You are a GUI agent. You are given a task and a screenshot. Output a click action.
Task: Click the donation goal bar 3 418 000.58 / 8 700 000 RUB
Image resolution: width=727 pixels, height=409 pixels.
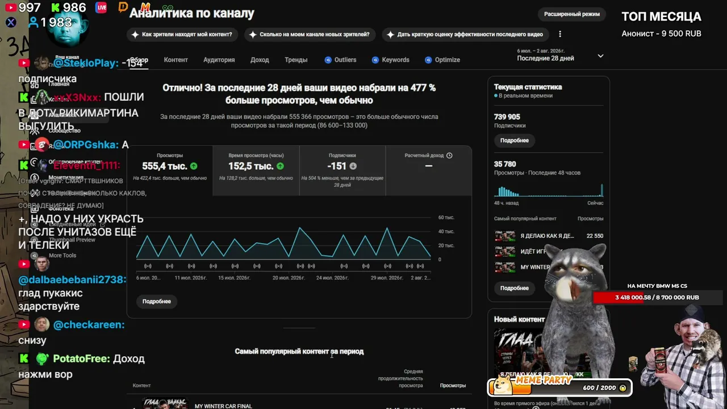click(x=657, y=298)
